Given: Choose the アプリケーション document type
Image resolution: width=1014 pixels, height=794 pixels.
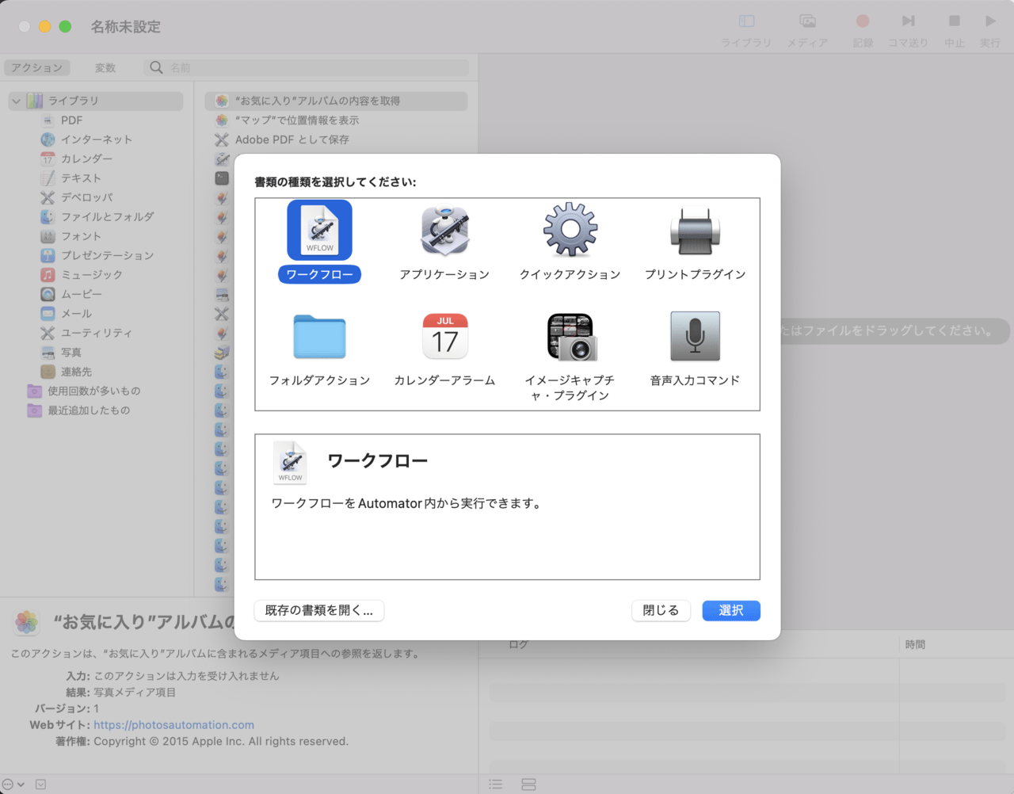Looking at the screenshot, I should click(444, 231).
